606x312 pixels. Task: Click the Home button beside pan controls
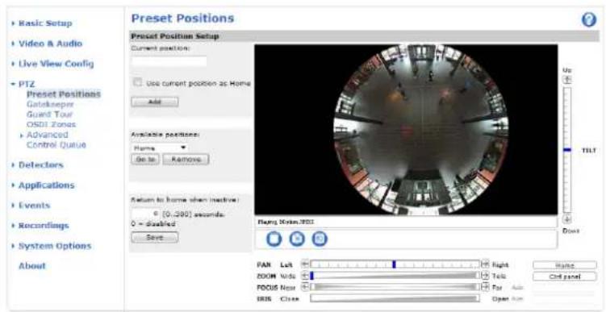[x=565, y=265]
